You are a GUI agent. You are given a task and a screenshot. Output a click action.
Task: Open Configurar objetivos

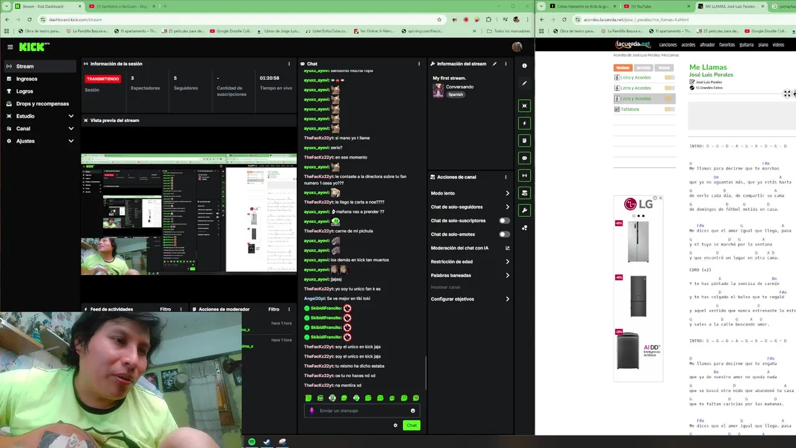pyautogui.click(x=470, y=299)
